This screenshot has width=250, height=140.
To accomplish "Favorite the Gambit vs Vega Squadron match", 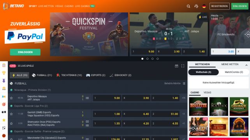I will 11,114.
